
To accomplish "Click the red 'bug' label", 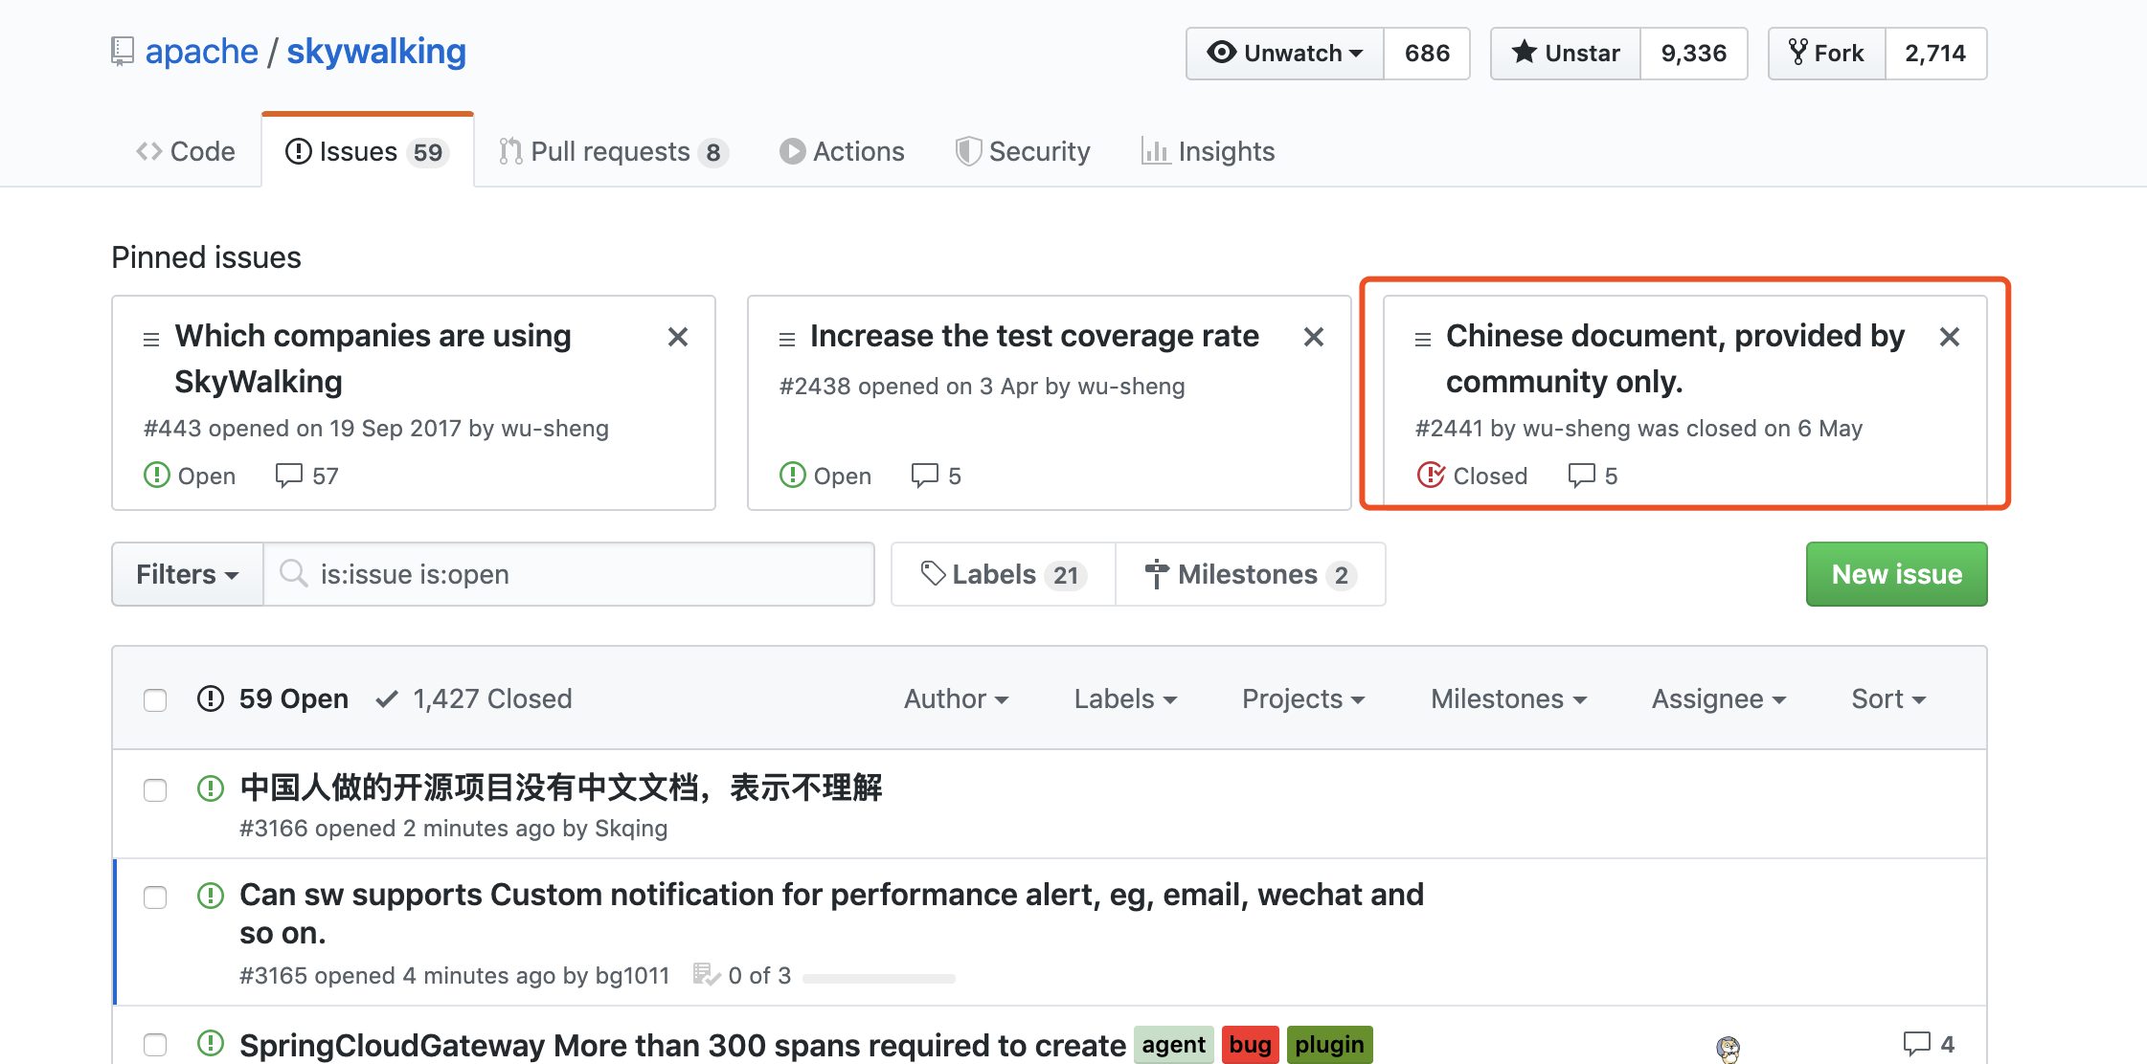I will pos(1250,1045).
